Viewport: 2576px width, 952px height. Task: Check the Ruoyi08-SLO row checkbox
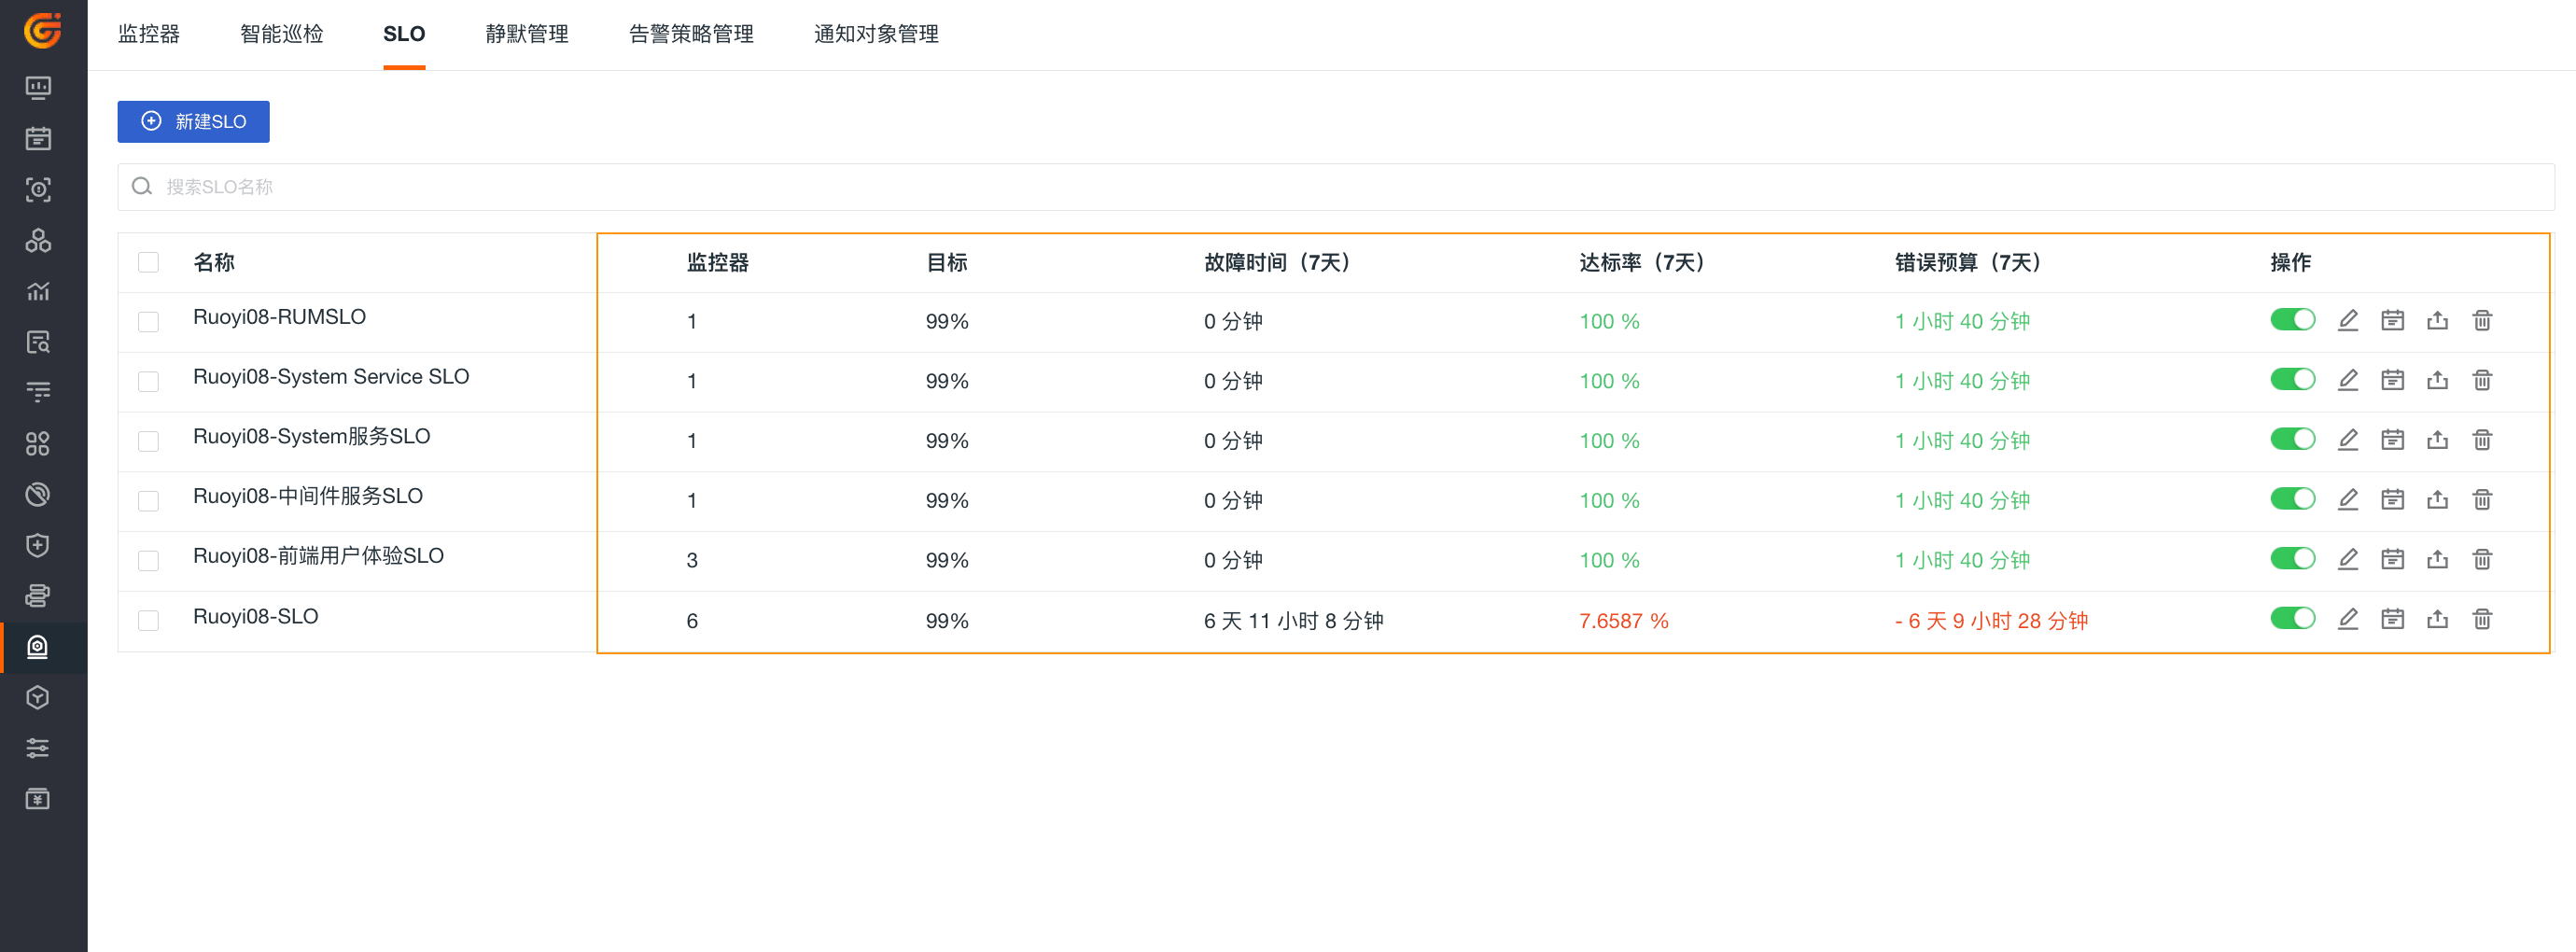point(148,621)
